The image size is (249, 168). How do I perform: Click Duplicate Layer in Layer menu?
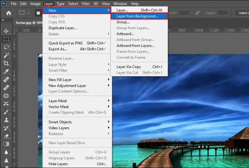point(62,28)
